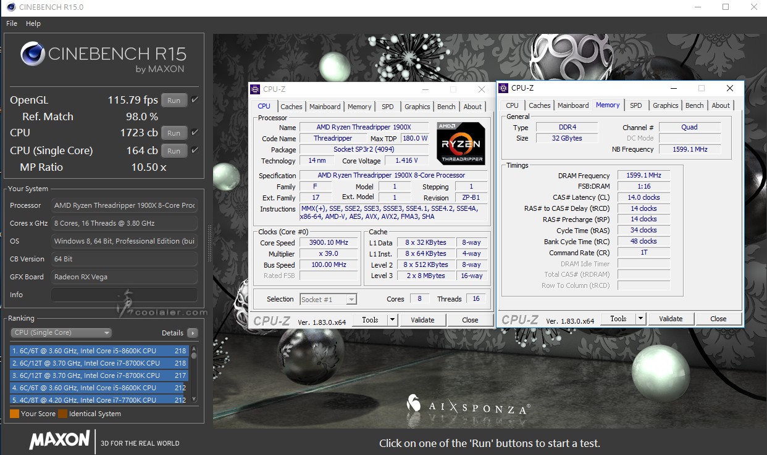Click the Processor field in Your System
The width and height of the screenshot is (767, 455).
124,205
